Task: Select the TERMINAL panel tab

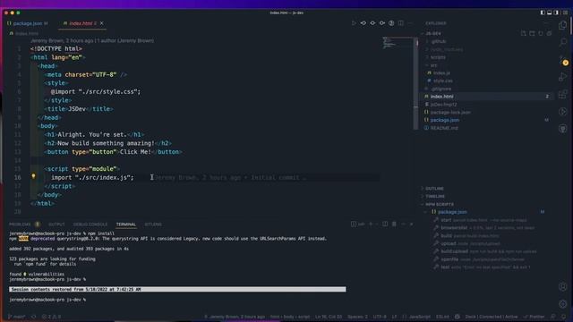Action: point(126,225)
